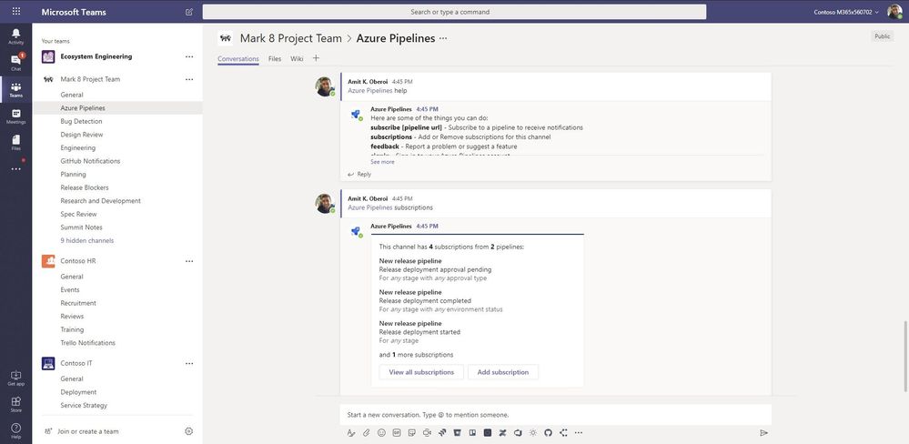Open more options for Contoso HR team
Image resolution: width=909 pixels, height=444 pixels.
point(189,261)
